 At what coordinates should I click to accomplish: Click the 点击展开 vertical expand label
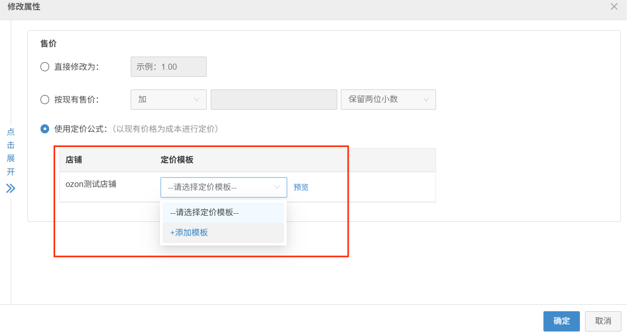pos(11,152)
